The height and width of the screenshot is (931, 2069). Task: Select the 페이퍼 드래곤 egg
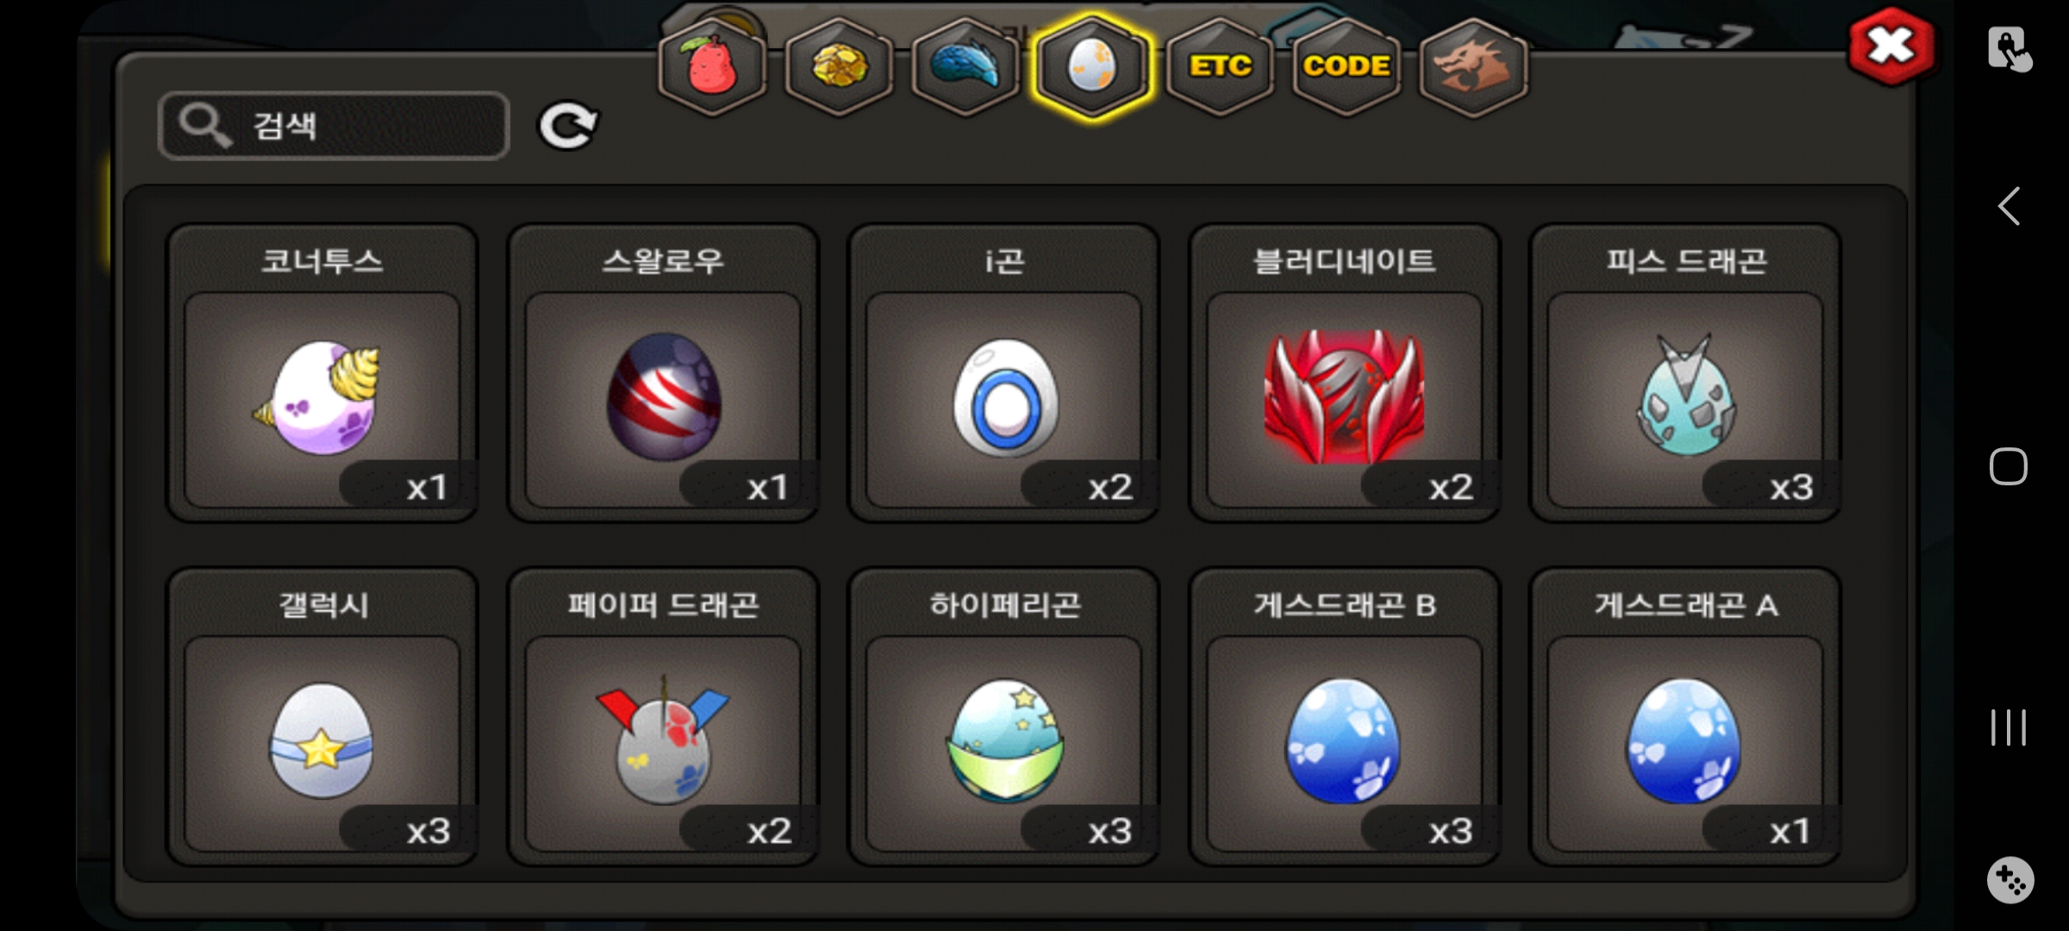(x=662, y=717)
